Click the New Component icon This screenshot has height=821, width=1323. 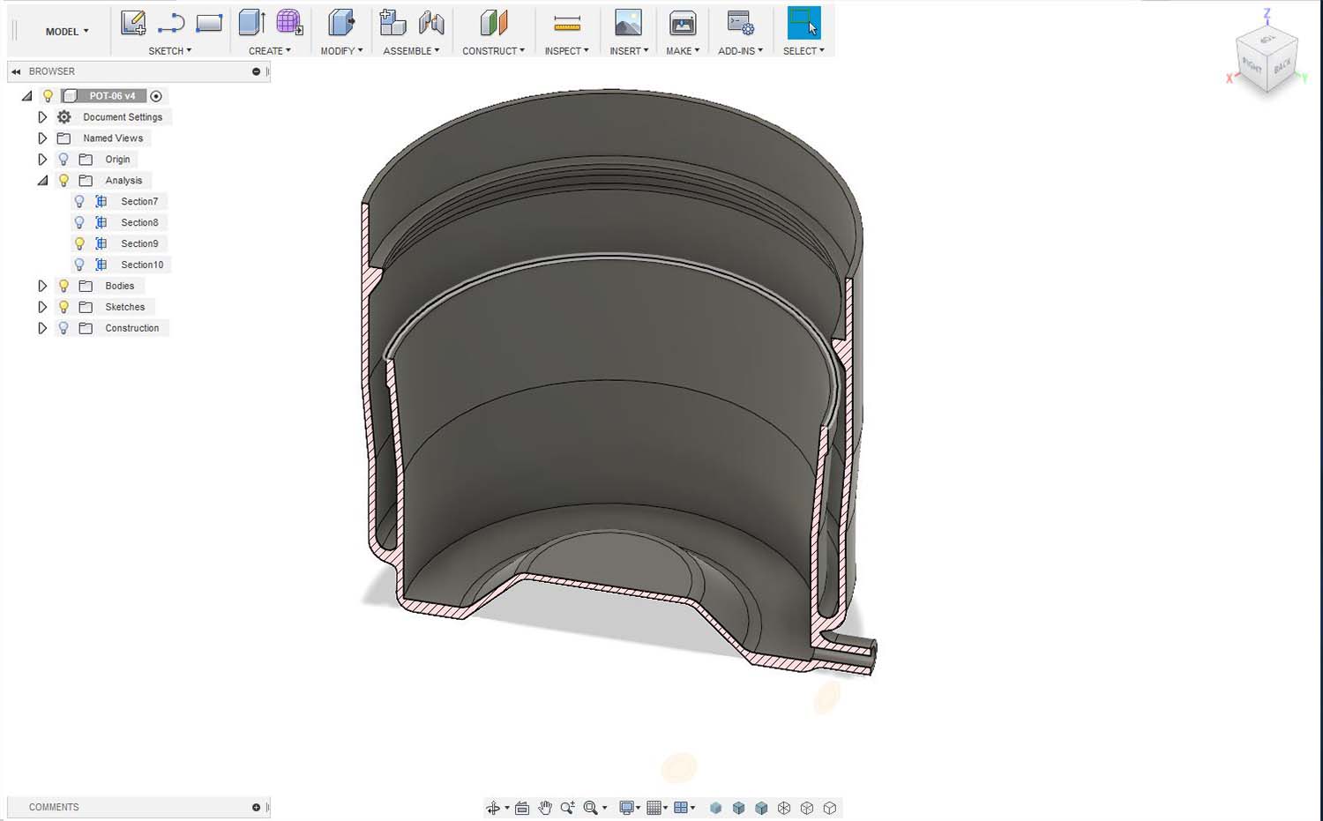click(392, 23)
